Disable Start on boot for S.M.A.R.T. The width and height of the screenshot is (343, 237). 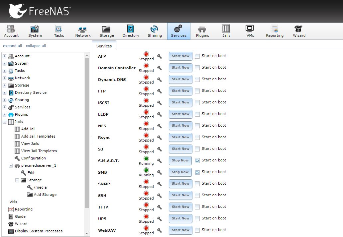197,160
